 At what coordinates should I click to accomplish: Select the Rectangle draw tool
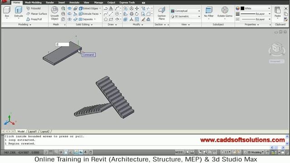click(111, 19)
